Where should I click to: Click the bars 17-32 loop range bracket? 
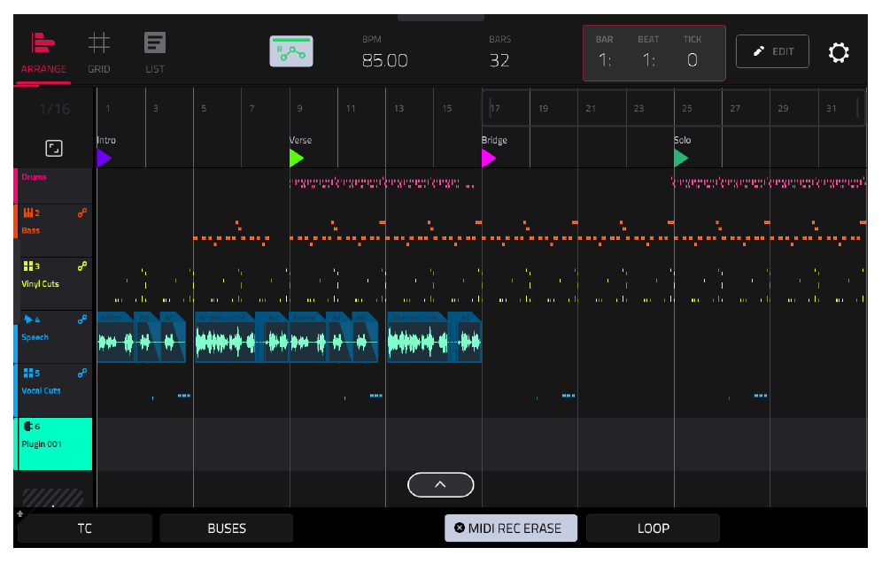pyautogui.click(x=673, y=108)
